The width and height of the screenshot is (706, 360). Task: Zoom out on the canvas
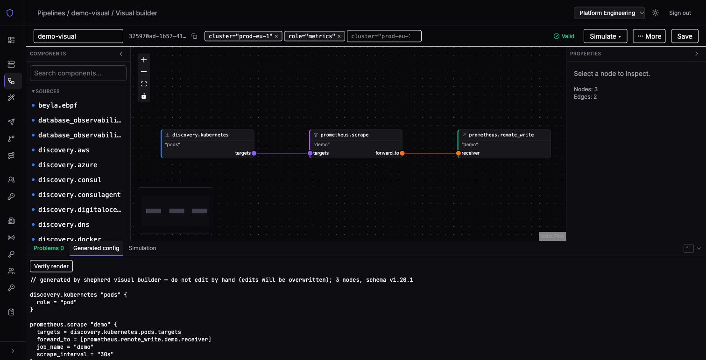click(144, 72)
